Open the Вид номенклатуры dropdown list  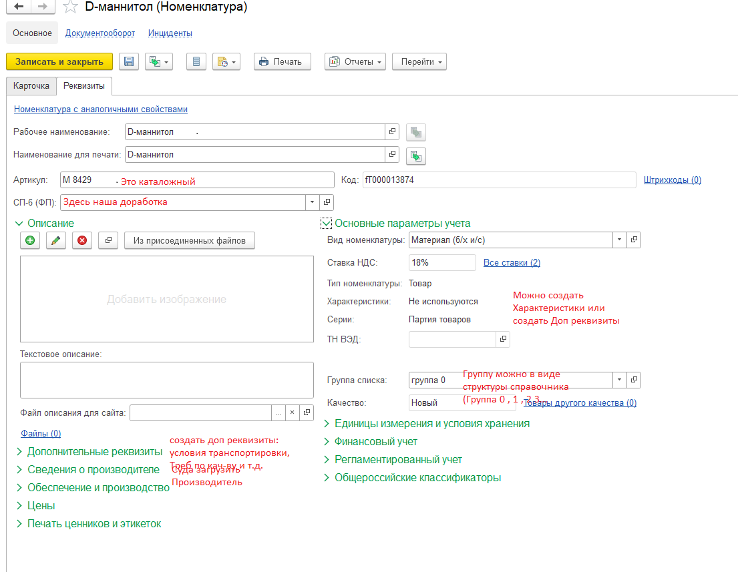619,240
